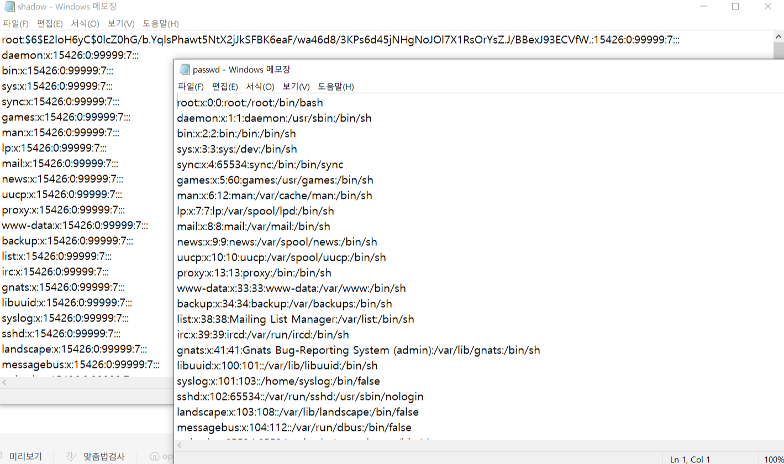Image resolution: width=784 pixels, height=464 pixels.
Task: Minimize the shadow Notepad window
Action: (x=702, y=7)
